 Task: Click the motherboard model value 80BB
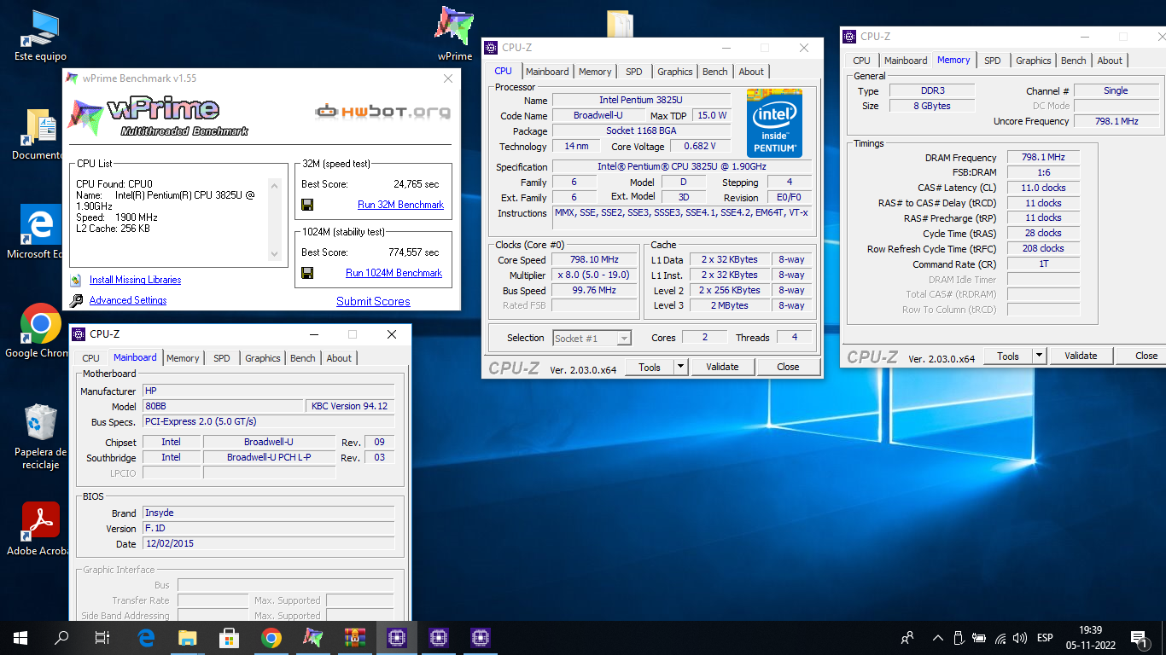coord(223,406)
